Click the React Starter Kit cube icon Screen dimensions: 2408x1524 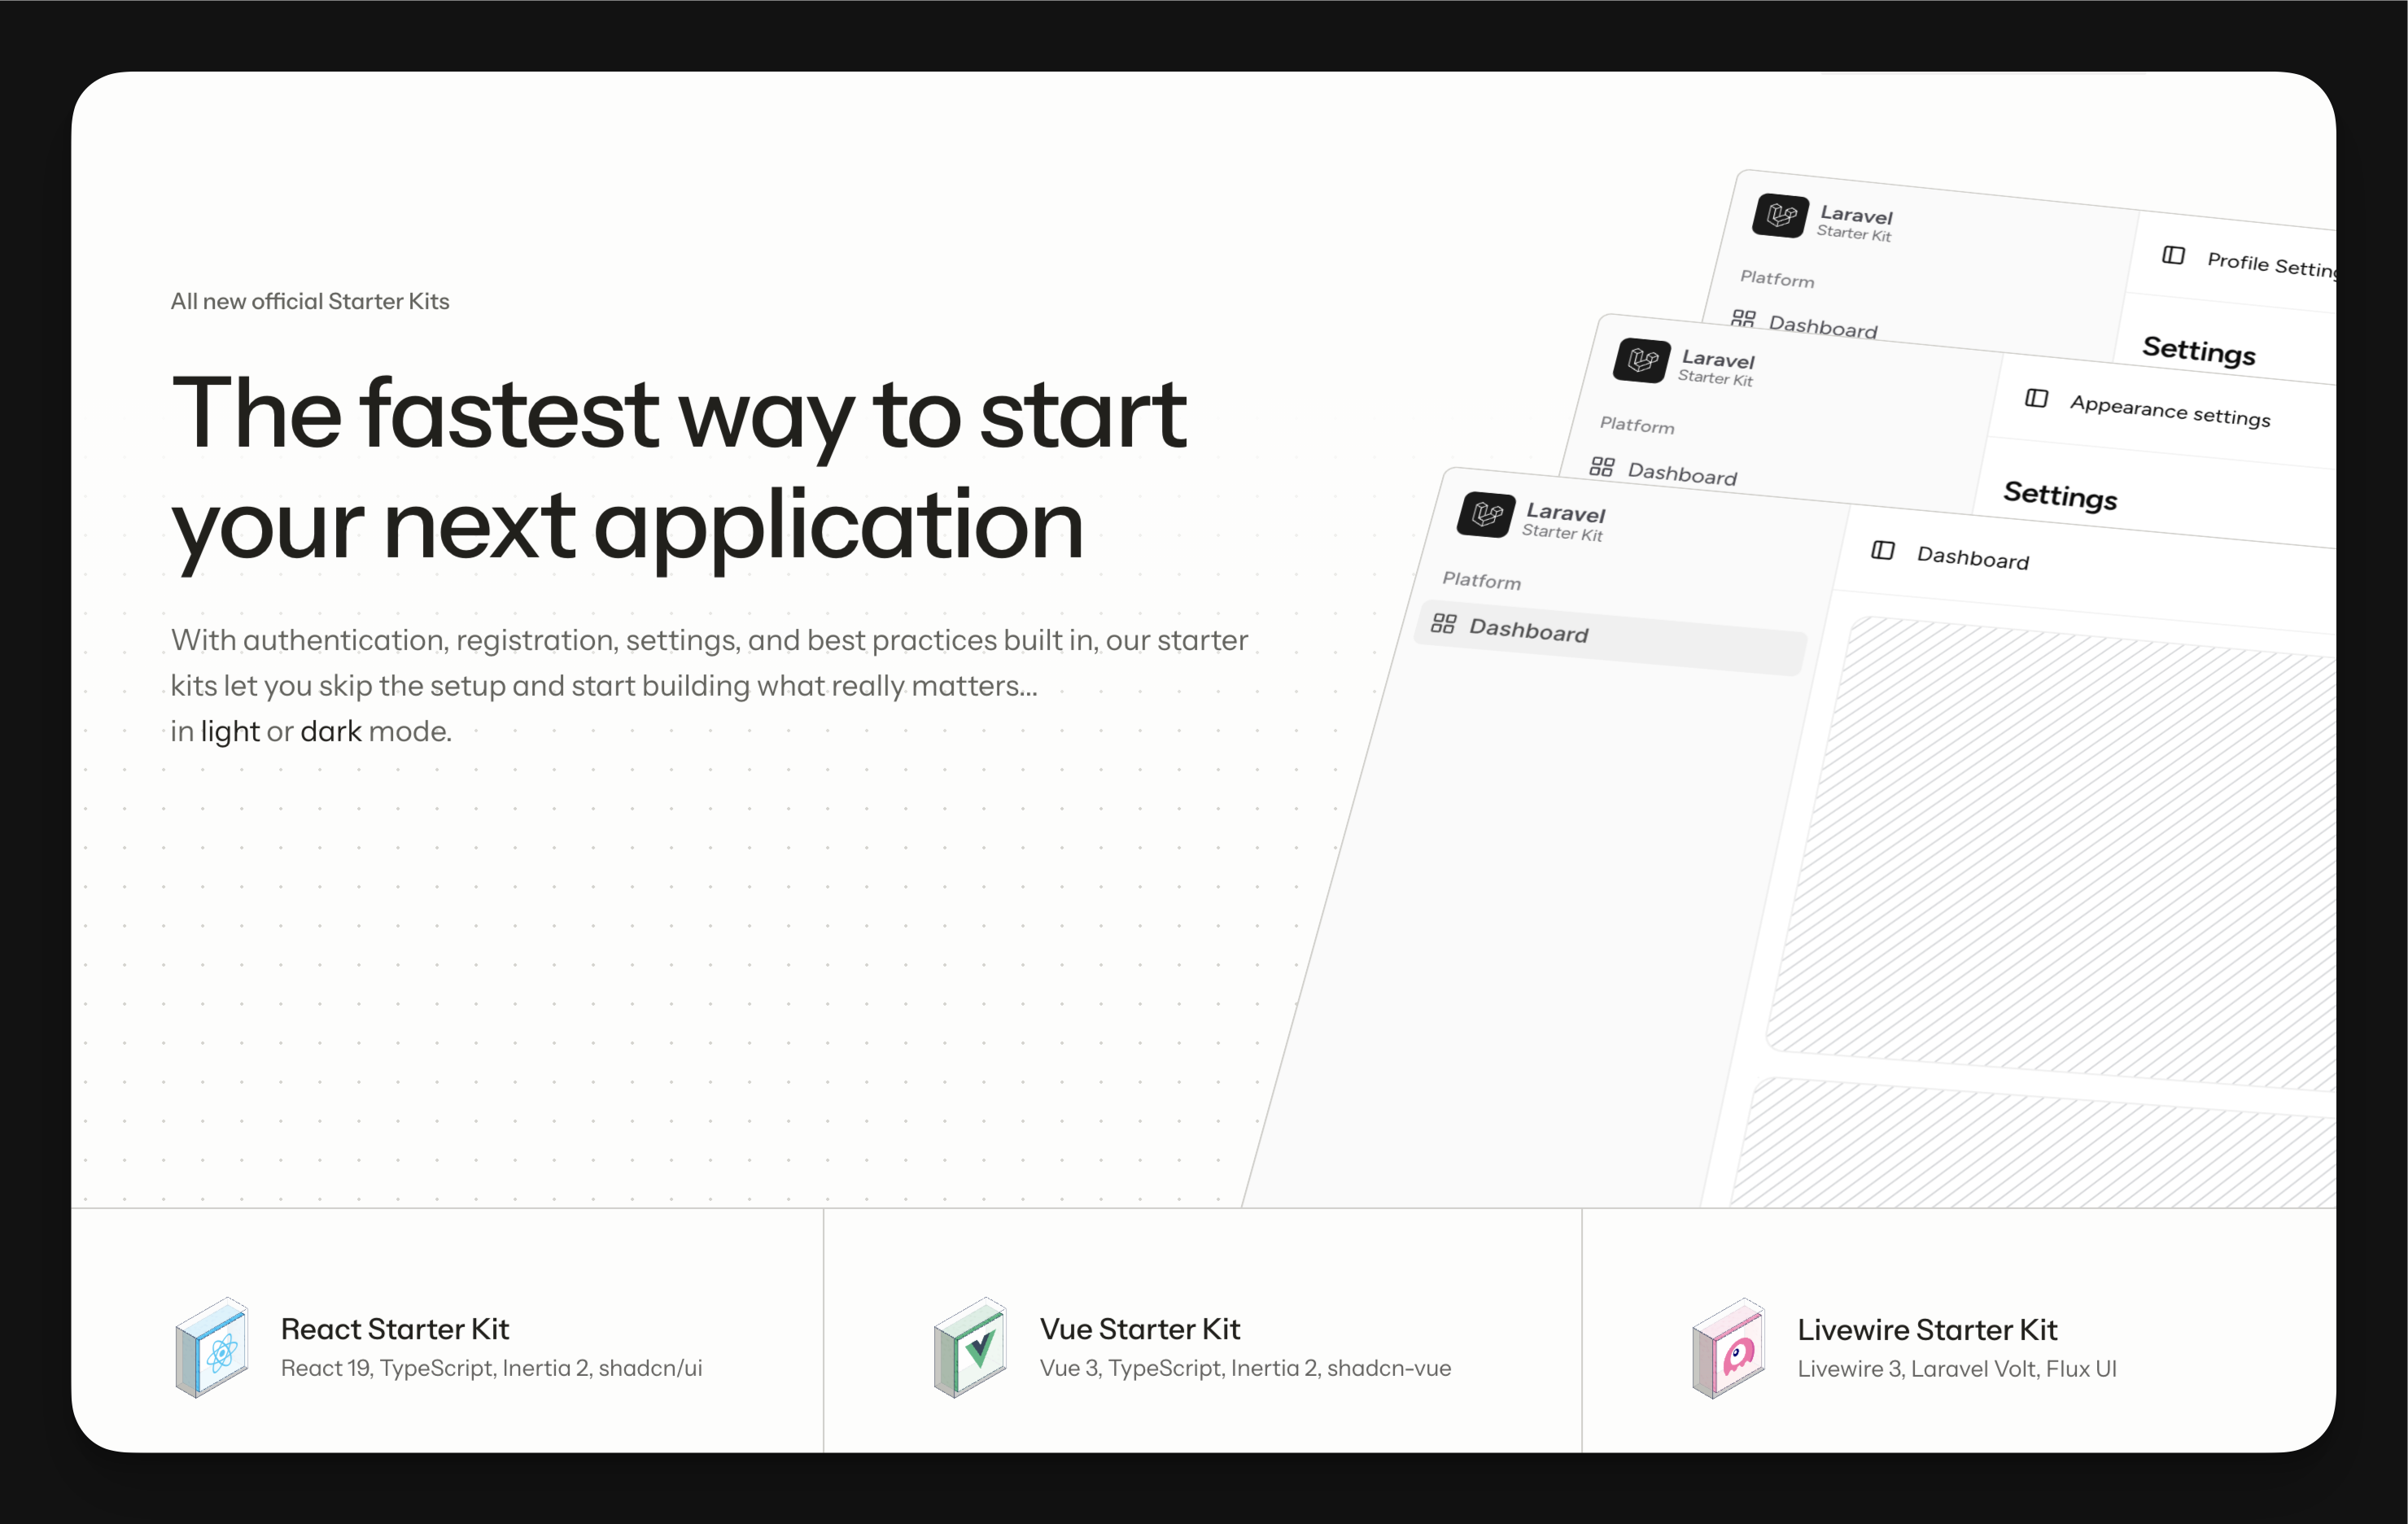click(212, 1348)
